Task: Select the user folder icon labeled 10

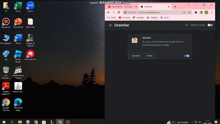Action: (6, 7)
